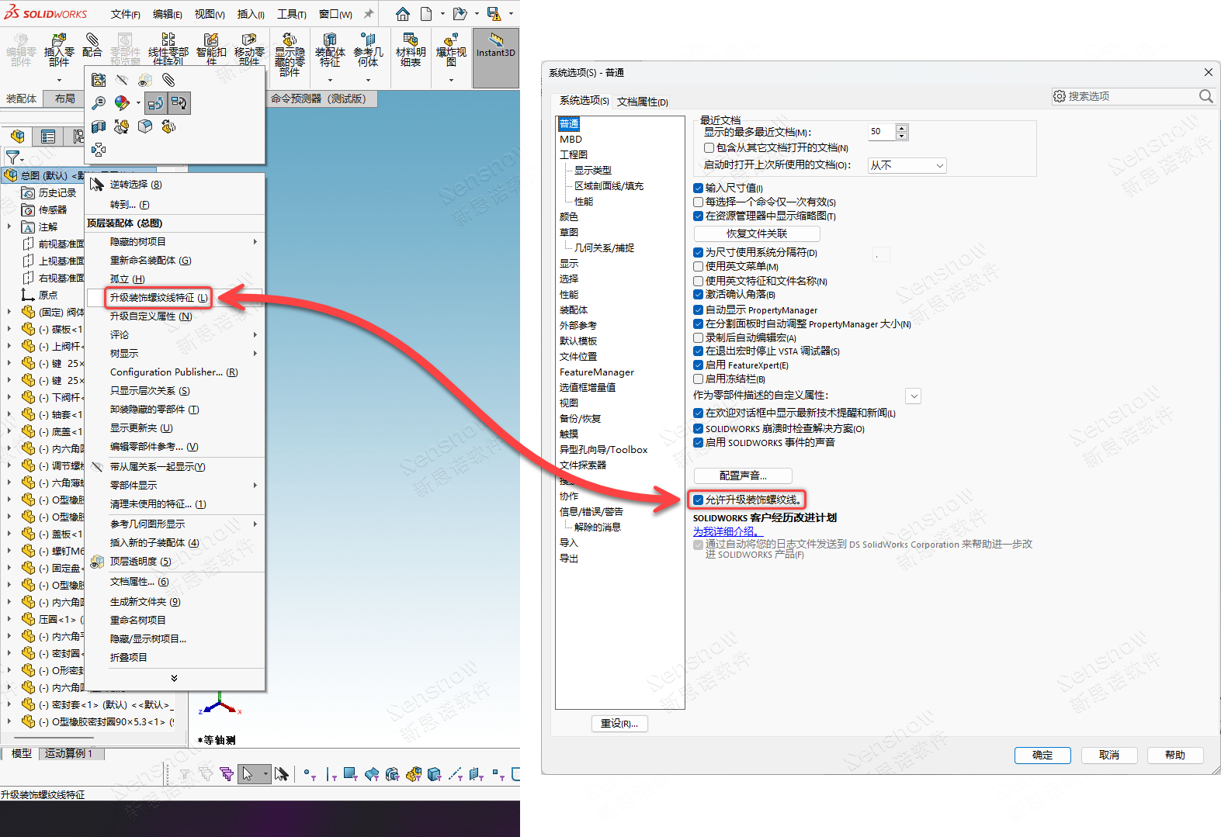Click the feature tree filter funnel icon

[x=12, y=157]
